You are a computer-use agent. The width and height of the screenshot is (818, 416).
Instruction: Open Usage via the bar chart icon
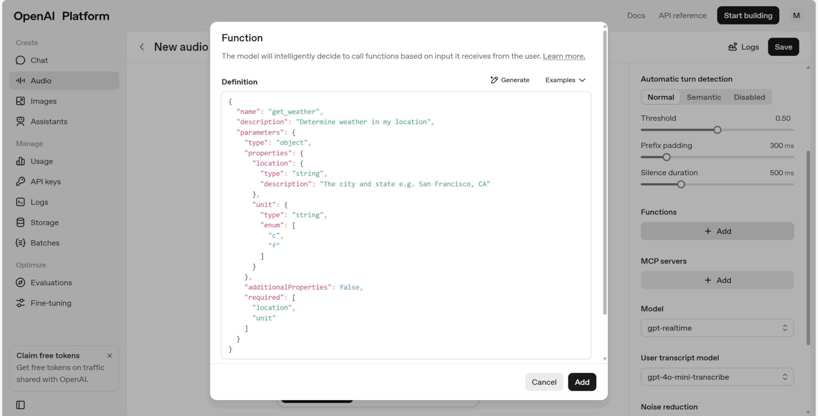[x=20, y=161]
